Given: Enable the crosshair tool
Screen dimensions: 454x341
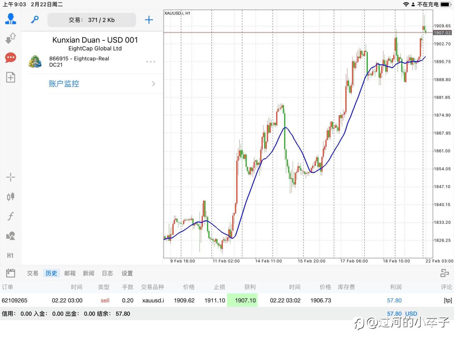Looking at the screenshot, I should (11, 177).
